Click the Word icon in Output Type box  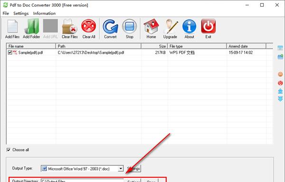coord(44,169)
